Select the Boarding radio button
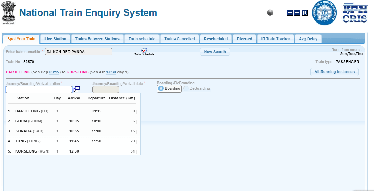The image size is (374, 191). point(161,88)
